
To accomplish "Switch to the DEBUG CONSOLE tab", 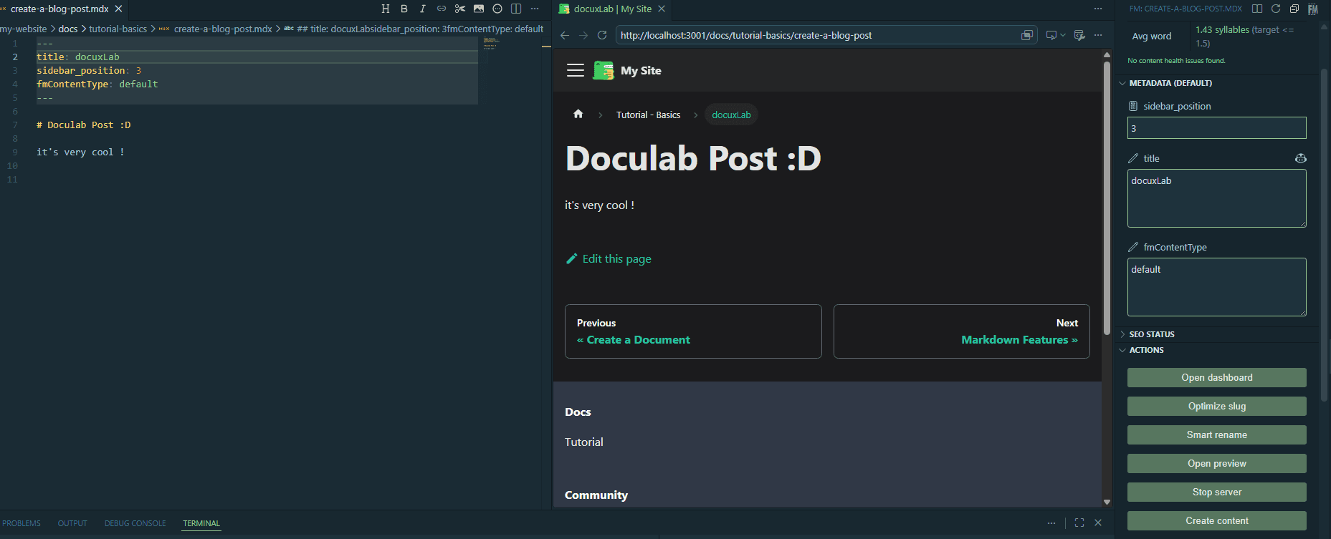I will [135, 523].
